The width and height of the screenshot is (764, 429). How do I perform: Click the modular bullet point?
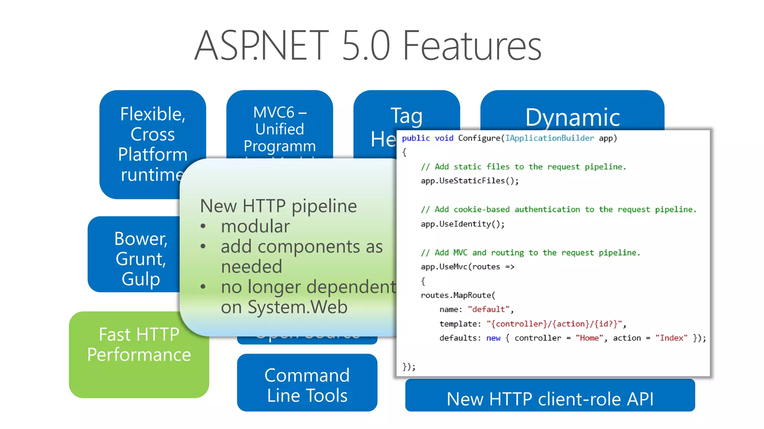[255, 226]
